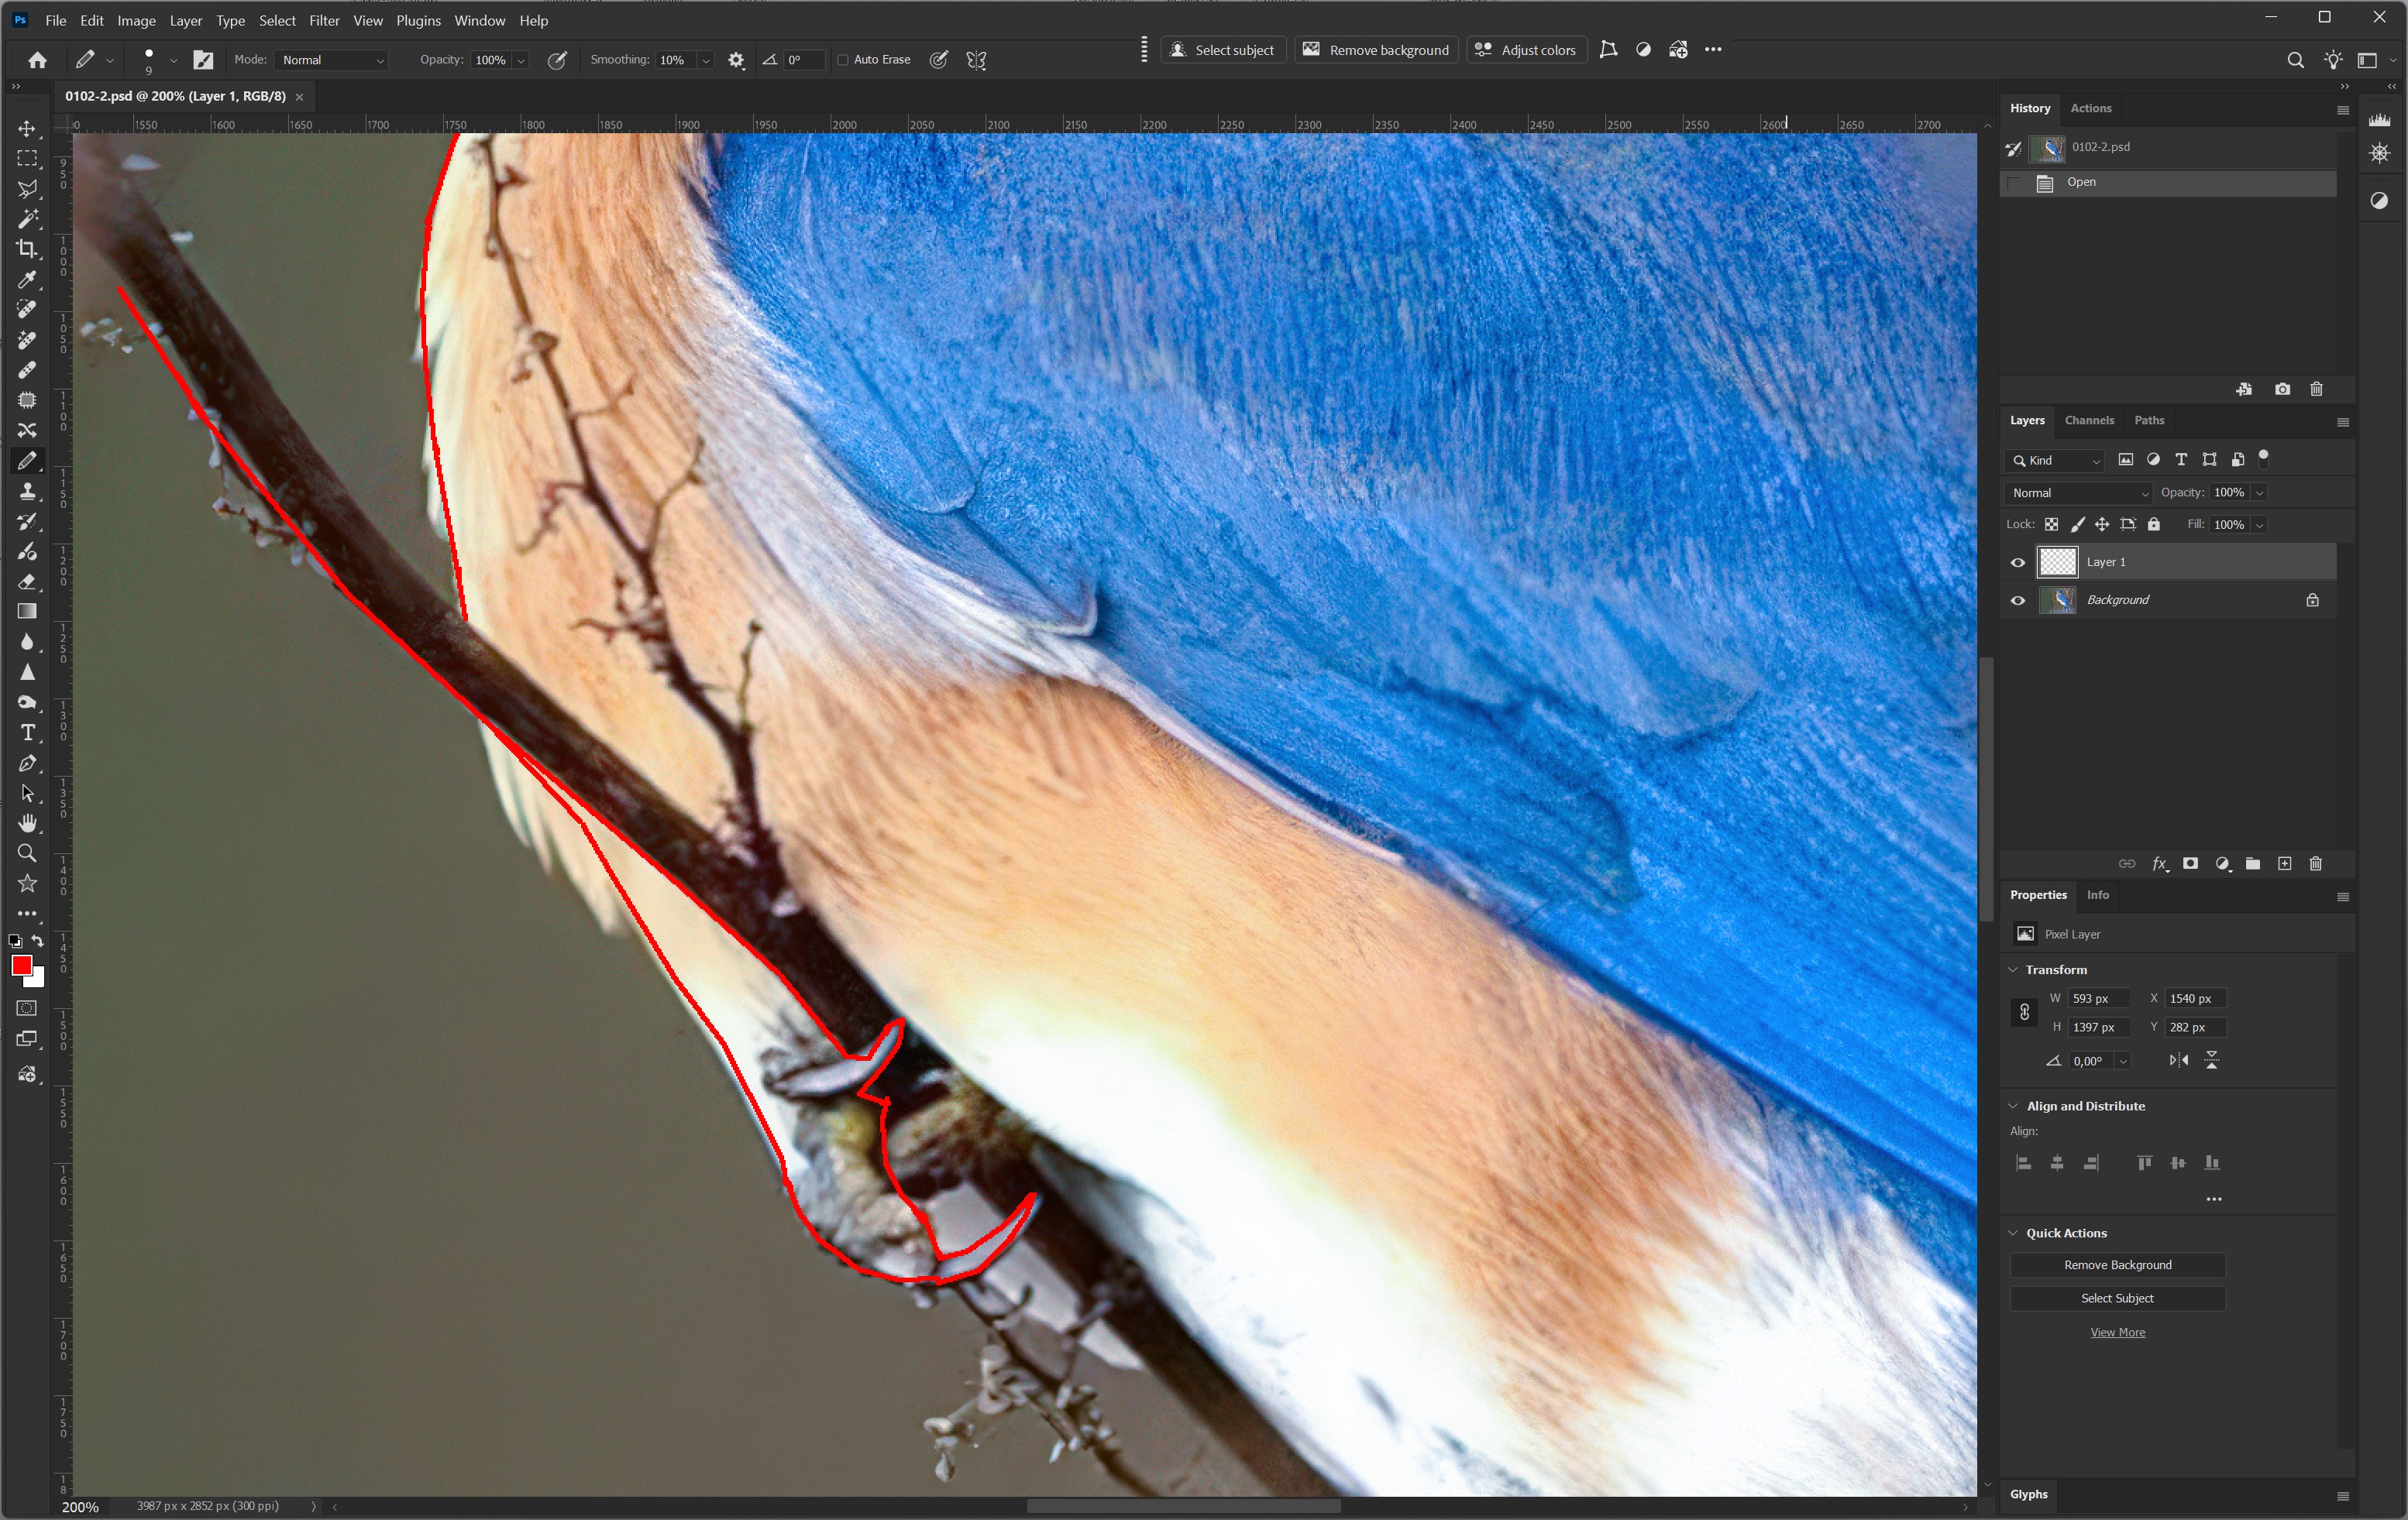Toggle Background layer visibility
Screen dimensions: 2408x1520
tap(2018, 601)
